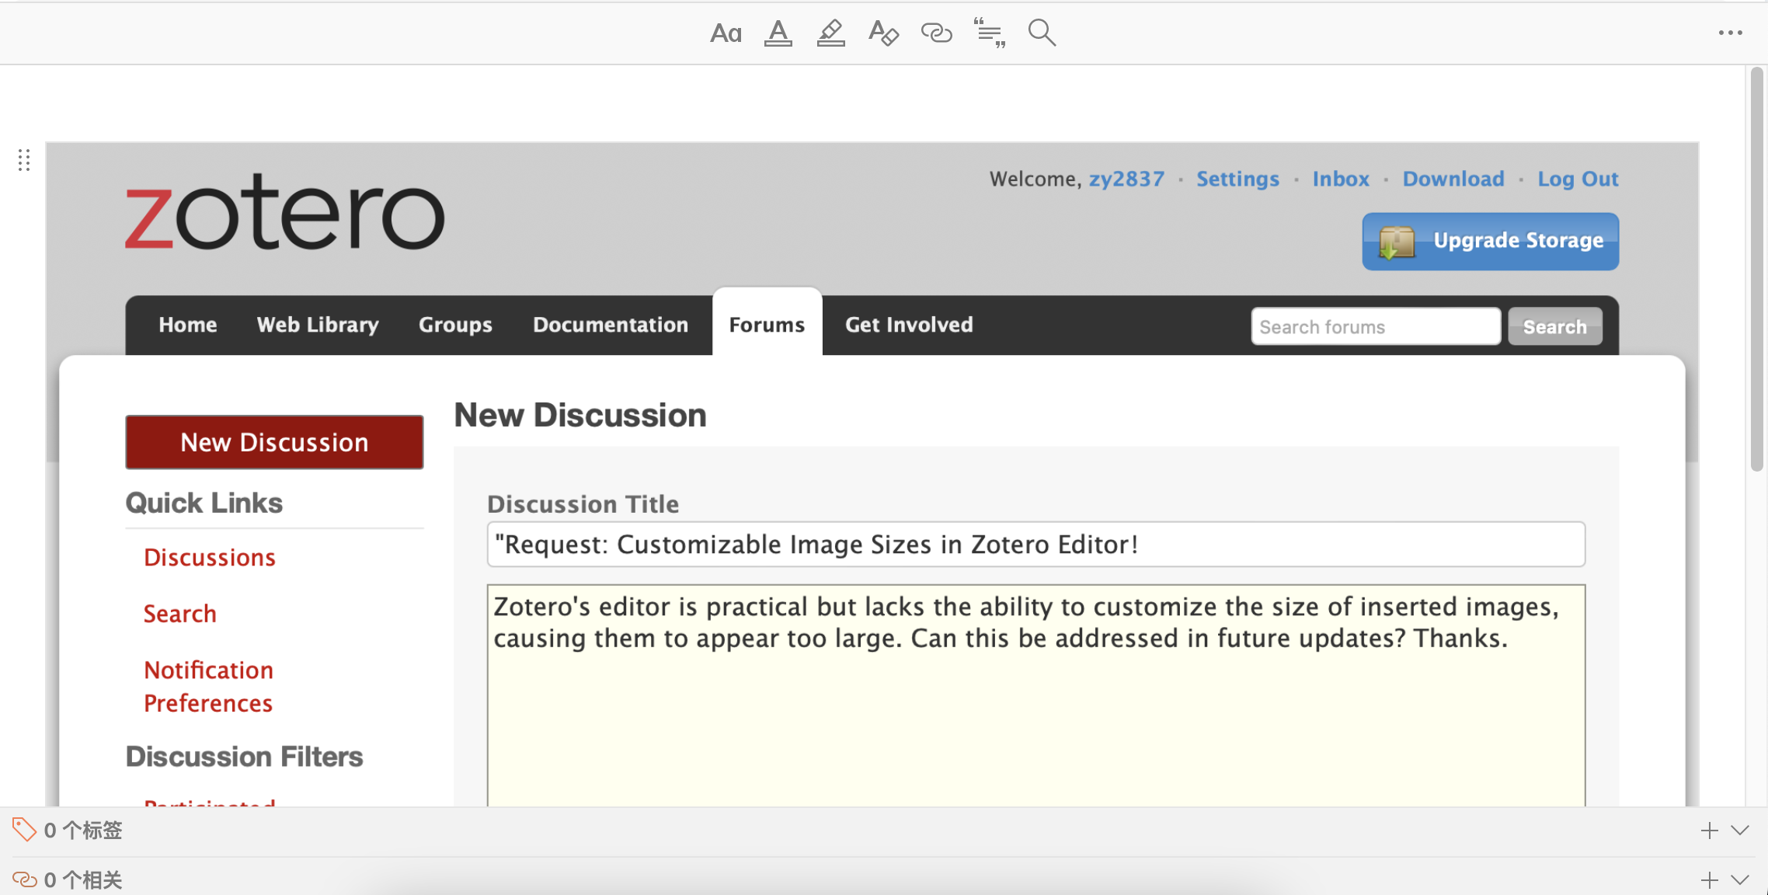Click the clear formatting icon
Screen dimensions: 1768x895
click(883, 33)
